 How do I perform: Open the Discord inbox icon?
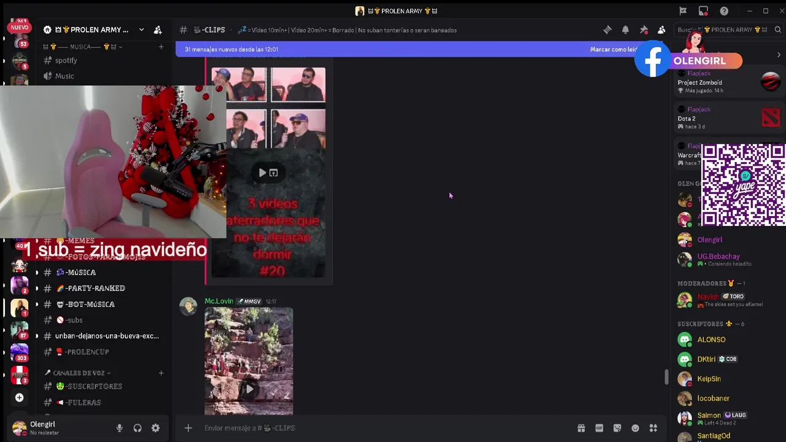(703, 10)
